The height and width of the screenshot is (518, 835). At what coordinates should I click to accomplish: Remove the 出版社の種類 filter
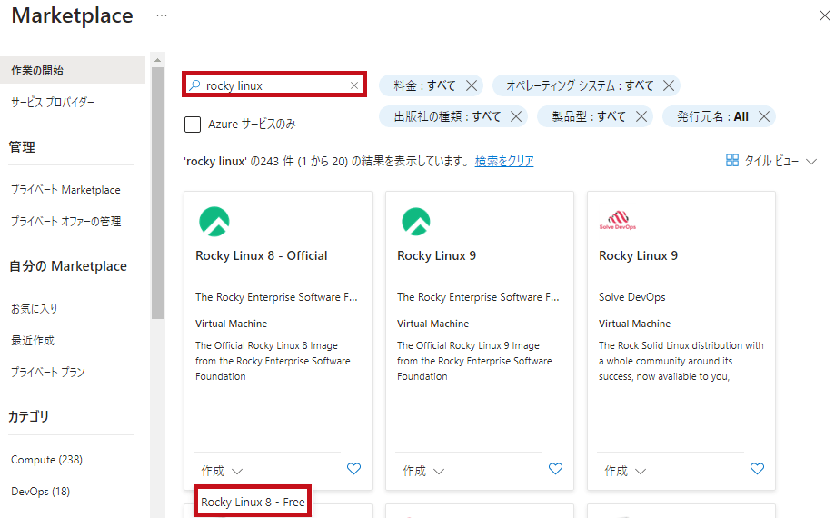tap(515, 116)
